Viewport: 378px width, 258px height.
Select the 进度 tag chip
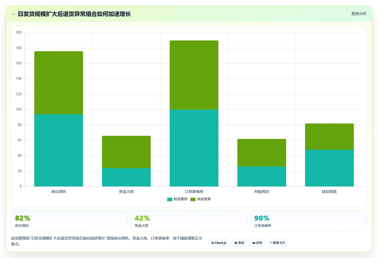(x=257, y=243)
